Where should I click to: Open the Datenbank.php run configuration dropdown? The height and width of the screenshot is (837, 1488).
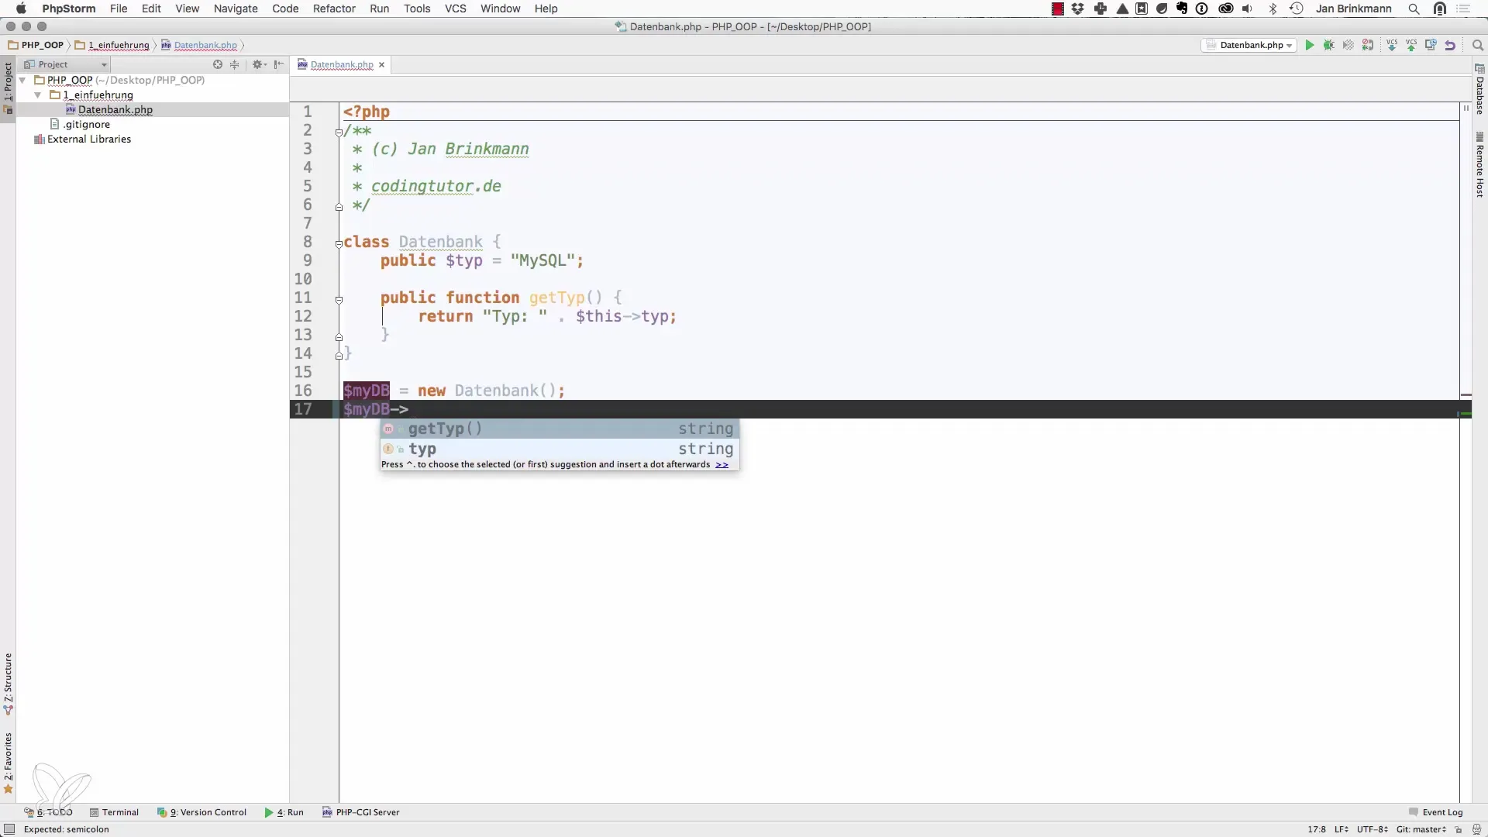[x=1249, y=45]
